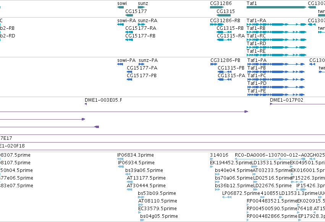Click EST LP06872.5prime
The width and height of the screenshot is (325, 222).
[x=241, y=193]
